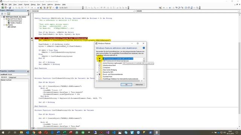Open the Insert menu
The height and width of the screenshot is (135, 241).
click(x=20, y=4)
